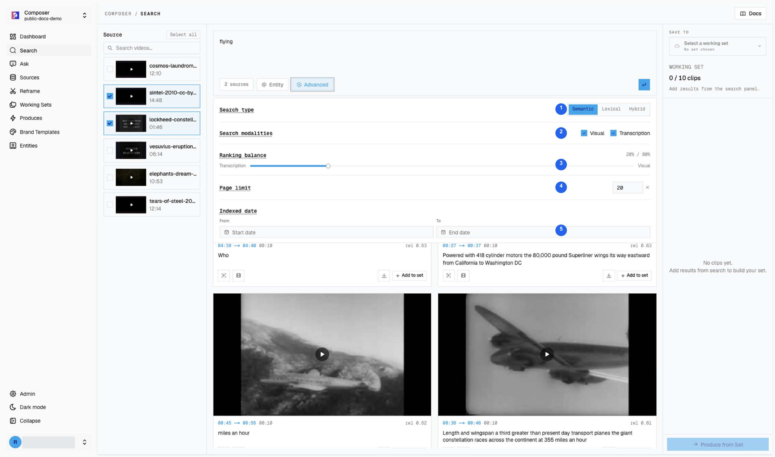
Task: Toggle the Visual modality checkbox
Action: (x=584, y=133)
